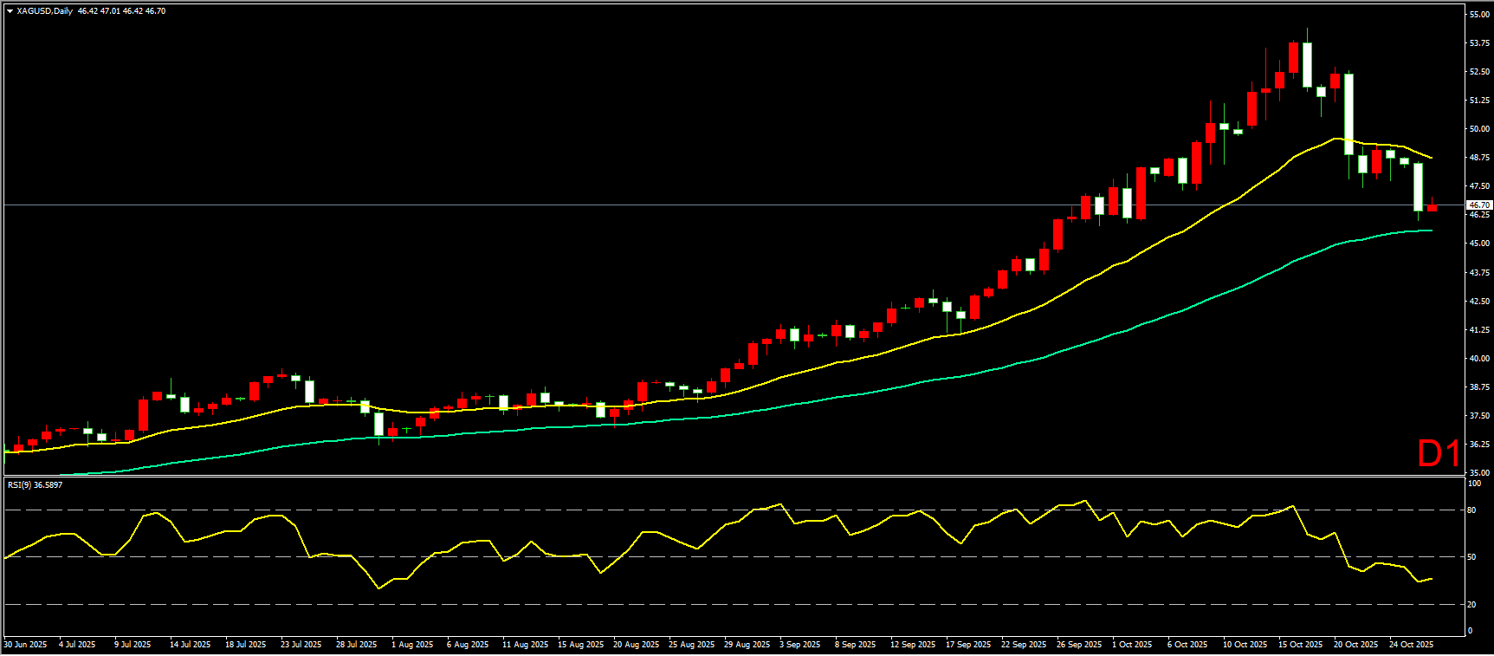Image resolution: width=1494 pixels, height=656 pixels.
Task: Pick 24 Oct 2025 on the time axis
Action: click(1411, 645)
